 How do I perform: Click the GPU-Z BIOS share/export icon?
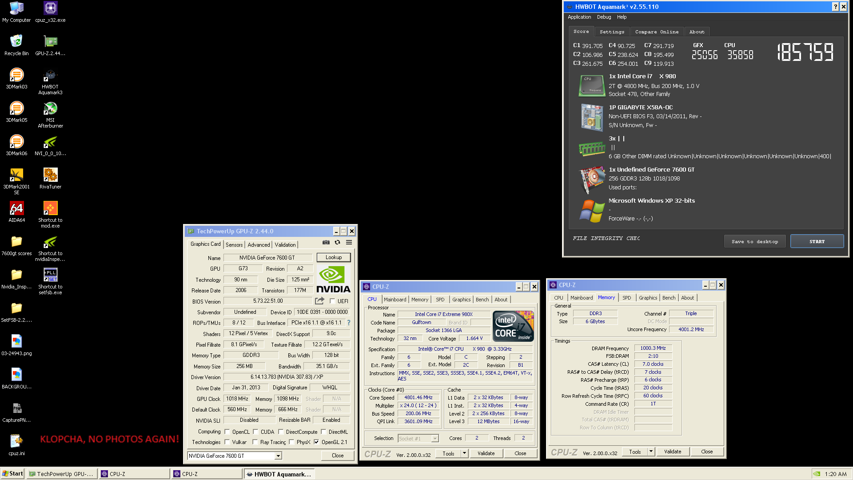coord(319,301)
